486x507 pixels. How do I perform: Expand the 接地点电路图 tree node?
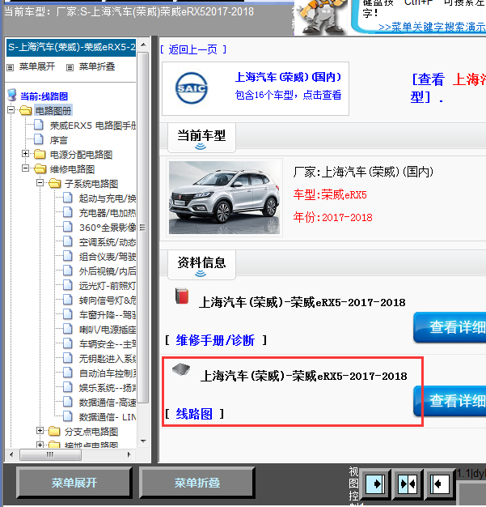click(40, 445)
